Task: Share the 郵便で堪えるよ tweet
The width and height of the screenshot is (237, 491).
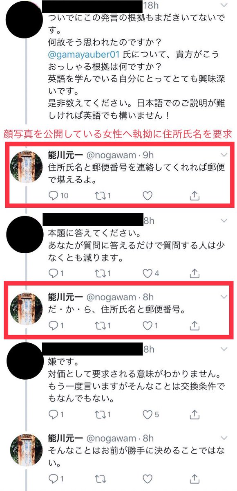Action: tap(195, 196)
